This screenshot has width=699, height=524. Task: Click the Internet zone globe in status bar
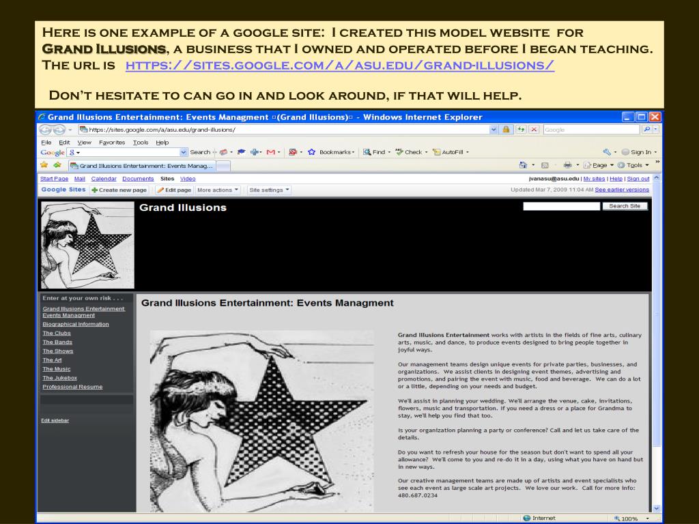point(527,519)
